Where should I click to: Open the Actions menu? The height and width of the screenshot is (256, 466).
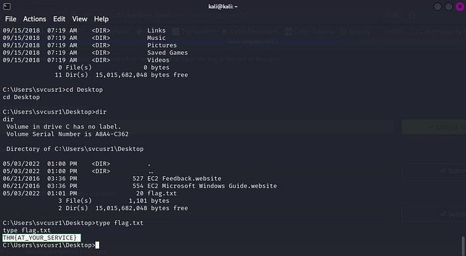click(x=35, y=19)
